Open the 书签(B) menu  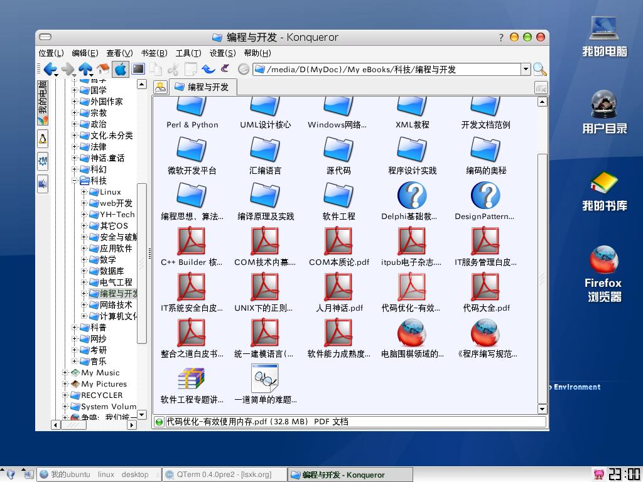(154, 53)
